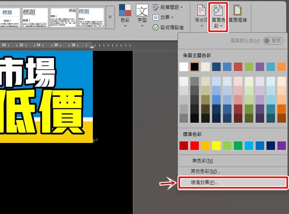Screen dimensions: 289x214
Task: Click the ruler right indent marker
Action: [x=92, y=47]
